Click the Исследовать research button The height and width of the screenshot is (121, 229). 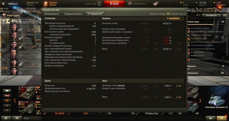pyautogui.click(x=212, y=15)
